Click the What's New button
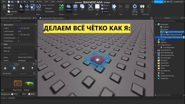The width and height of the screenshot is (185, 104). pos(158,2)
